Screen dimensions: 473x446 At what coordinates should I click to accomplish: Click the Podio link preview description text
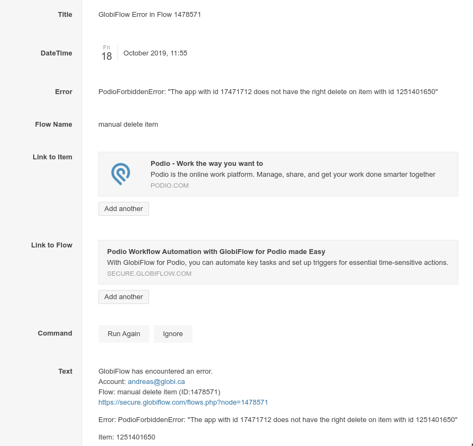coord(292,175)
